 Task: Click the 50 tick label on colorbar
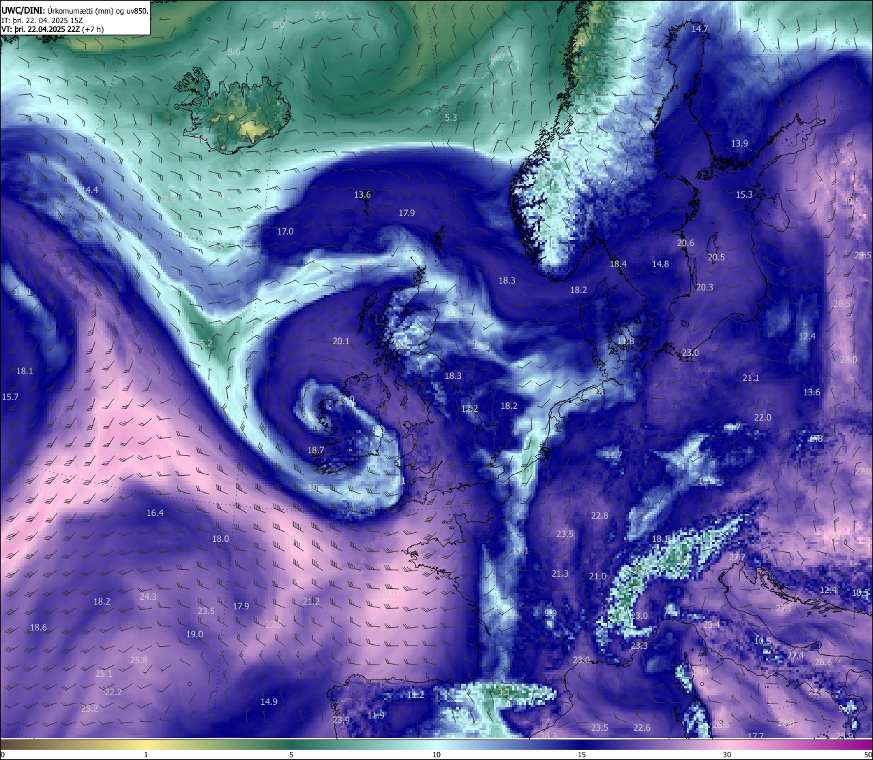(868, 755)
